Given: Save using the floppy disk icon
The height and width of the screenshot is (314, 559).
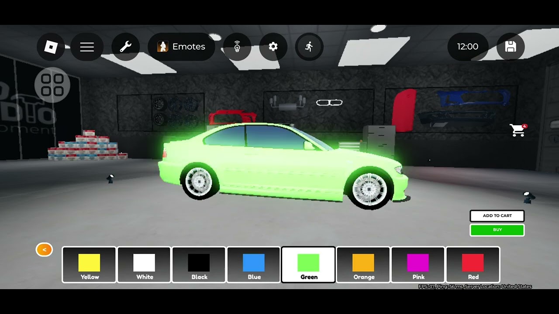Looking at the screenshot, I should (511, 47).
